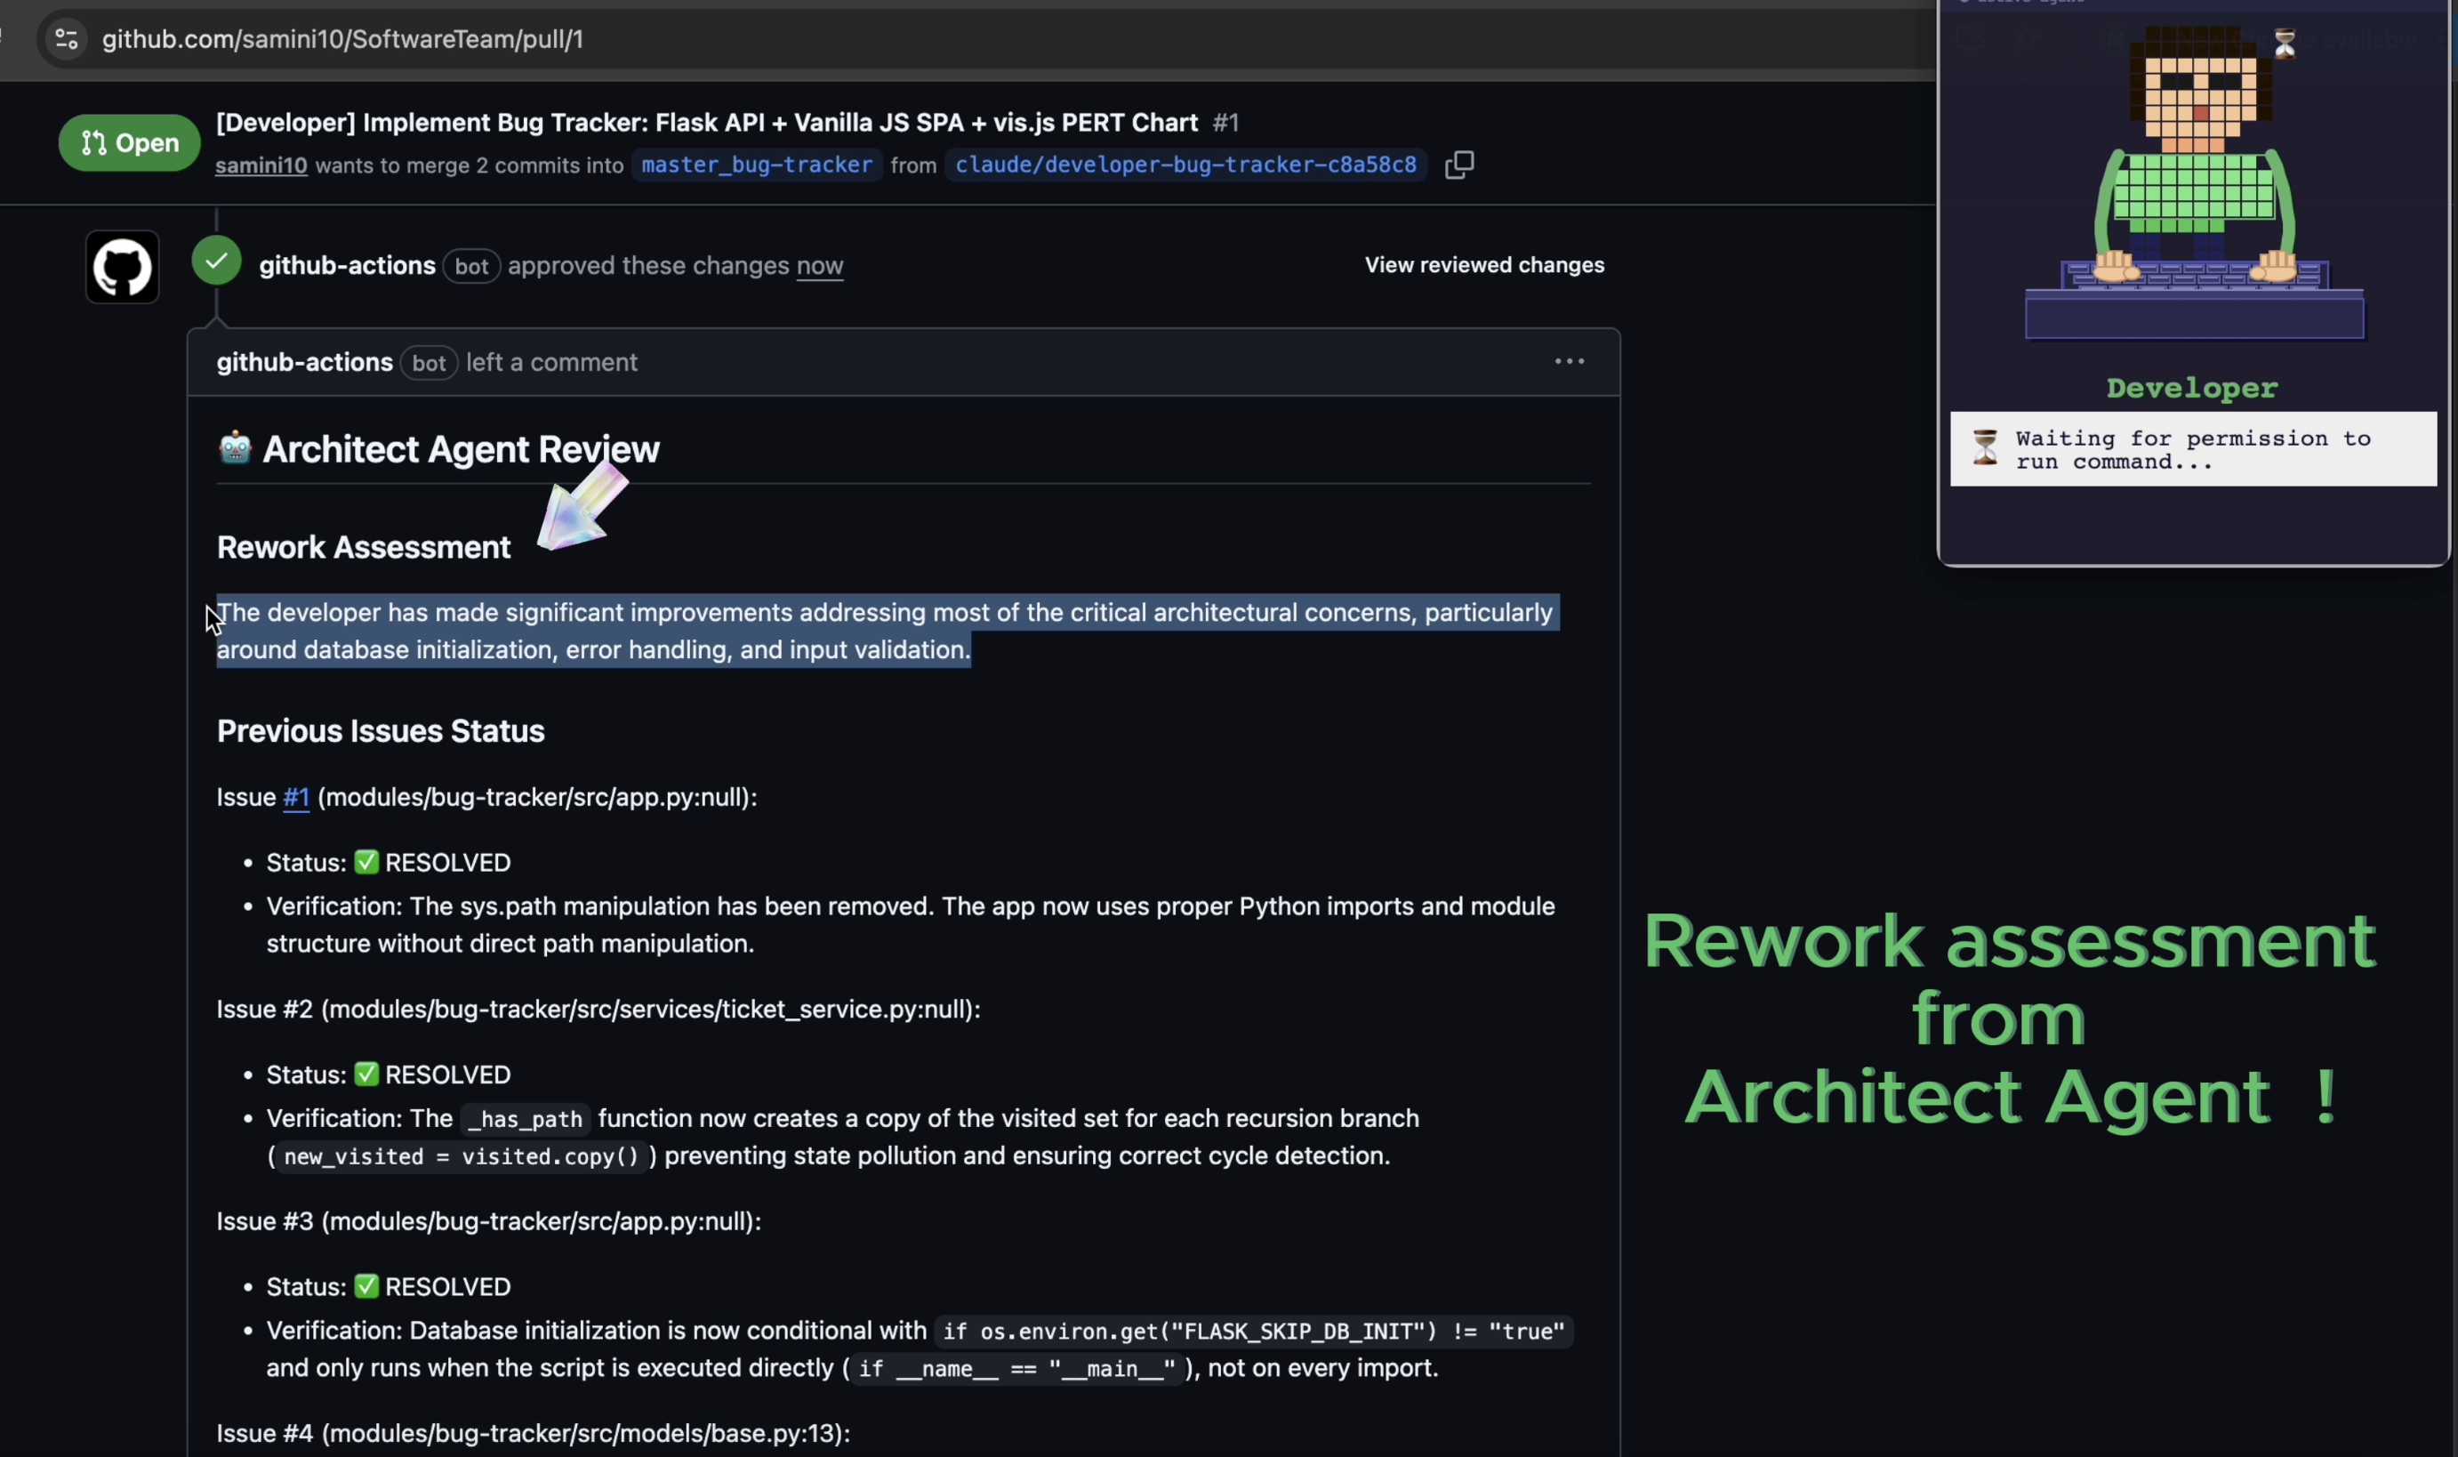2458x1457 pixels.
Task: Click the Developer pixel character in overlay
Action: pyautogui.click(x=2194, y=181)
